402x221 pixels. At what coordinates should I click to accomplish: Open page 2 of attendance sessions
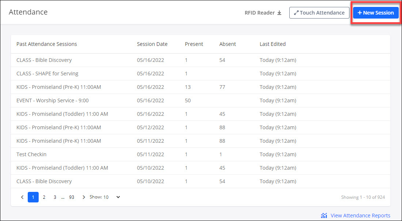coord(44,197)
